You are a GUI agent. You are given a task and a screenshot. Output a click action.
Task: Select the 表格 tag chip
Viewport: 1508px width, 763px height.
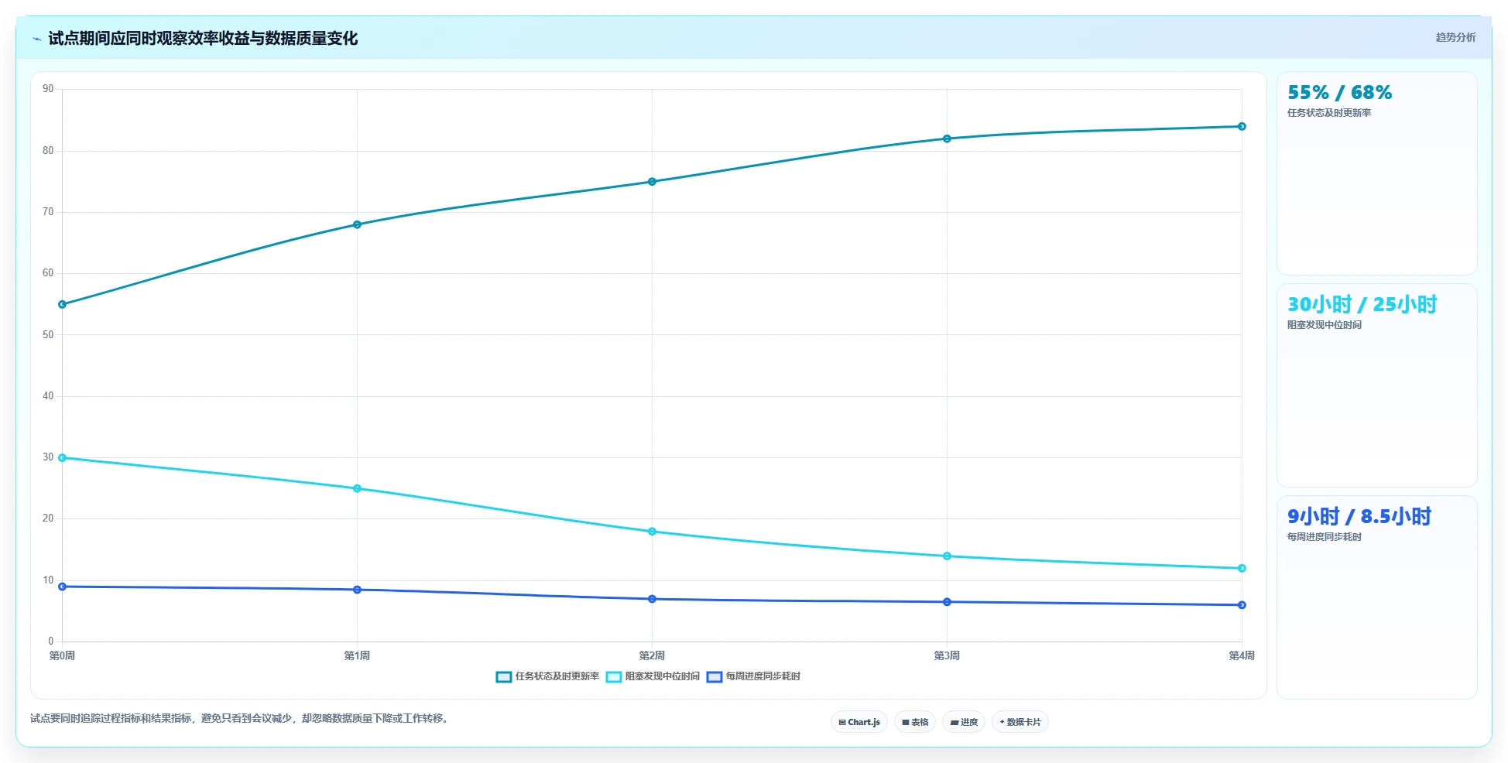point(915,722)
